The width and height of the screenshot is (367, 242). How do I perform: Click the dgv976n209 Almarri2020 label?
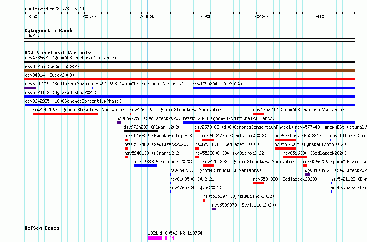point(153,127)
